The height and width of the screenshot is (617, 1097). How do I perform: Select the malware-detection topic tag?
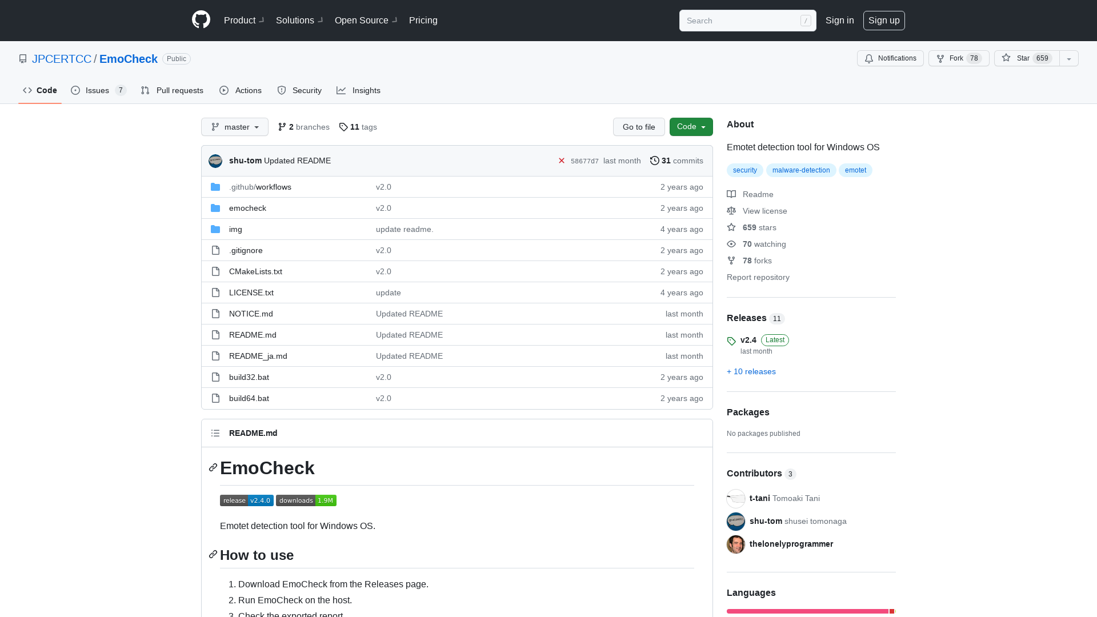801,170
